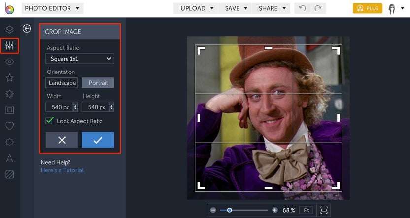Zoom out with the minus icon
The image size is (410, 218).
(213, 210)
